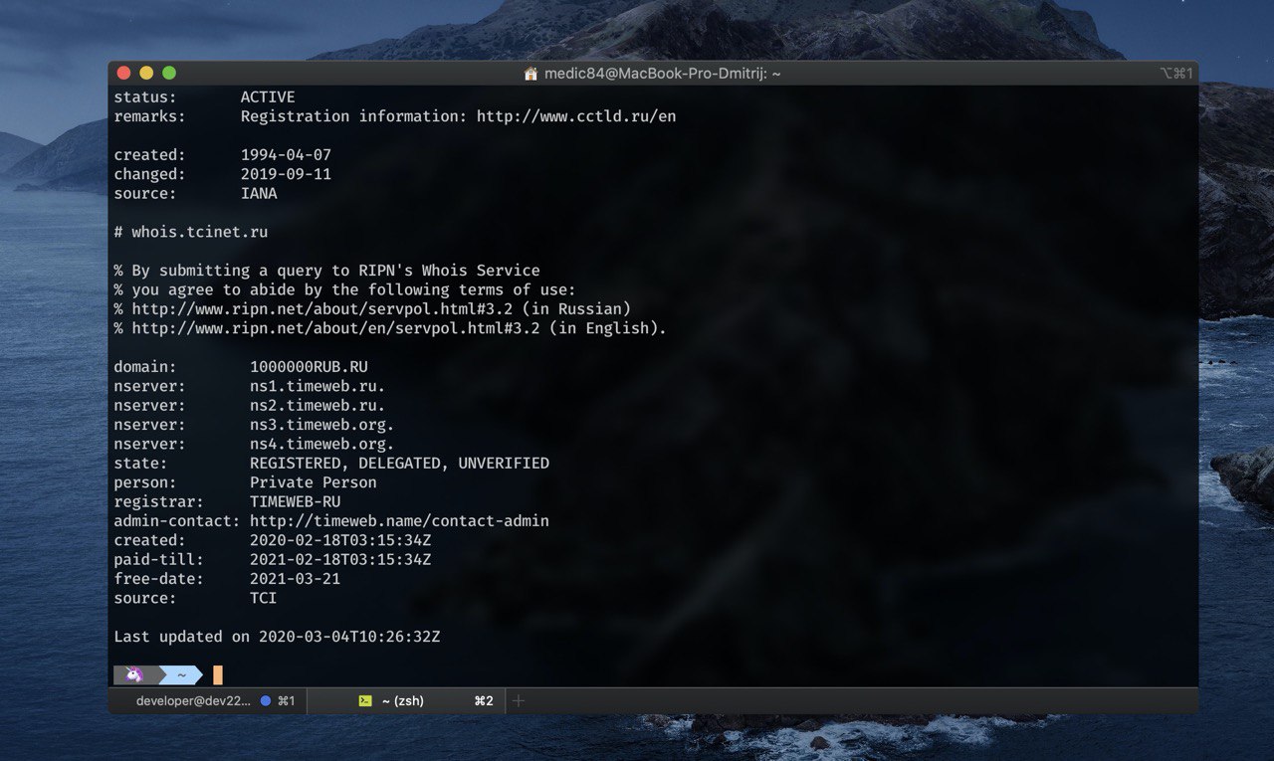Add a new tab with the plus button

click(x=518, y=701)
